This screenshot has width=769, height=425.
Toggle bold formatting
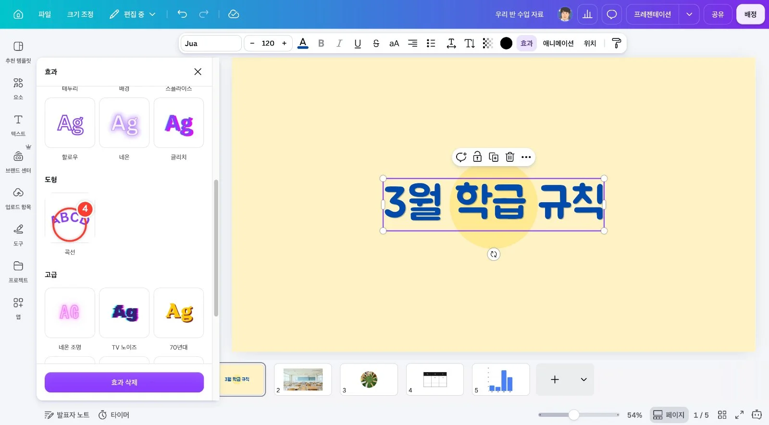(x=321, y=43)
